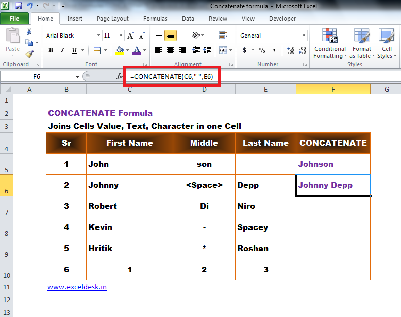The width and height of the screenshot is (401, 317).
Task: Click Merge & Center icon
Action: pyautogui.click(x=223, y=50)
